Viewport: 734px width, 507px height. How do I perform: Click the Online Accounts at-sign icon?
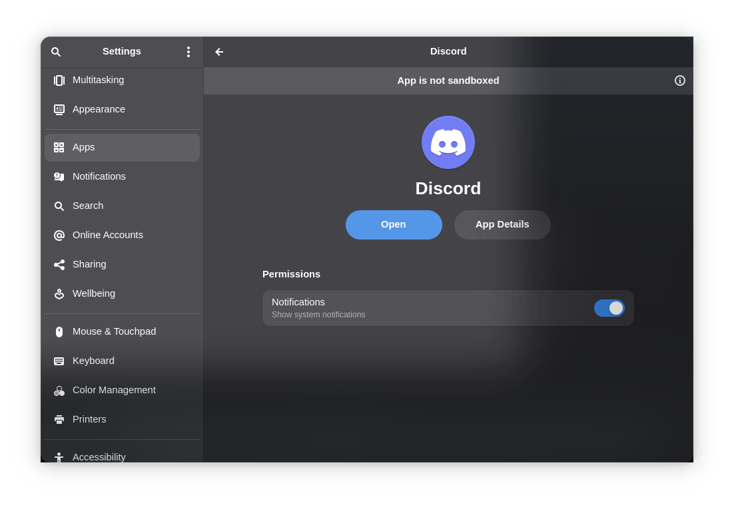[x=59, y=236]
